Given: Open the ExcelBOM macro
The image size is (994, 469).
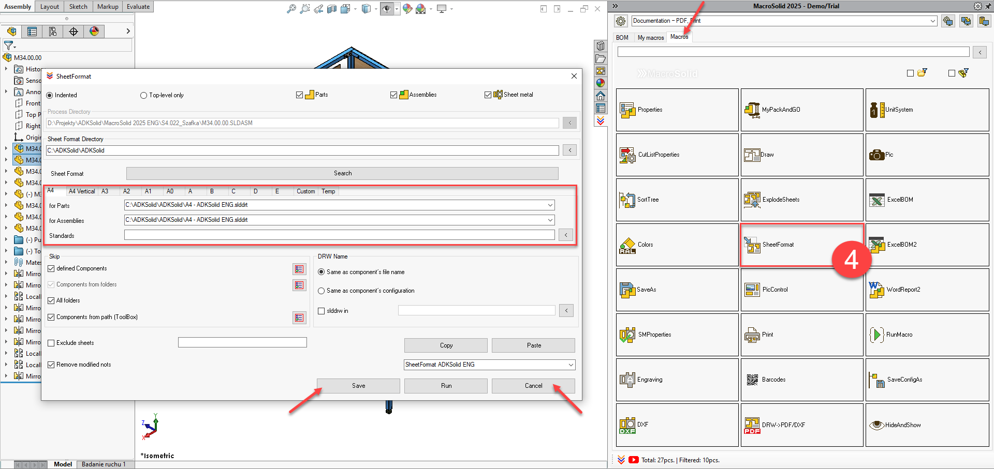Looking at the screenshot, I should coord(927,200).
